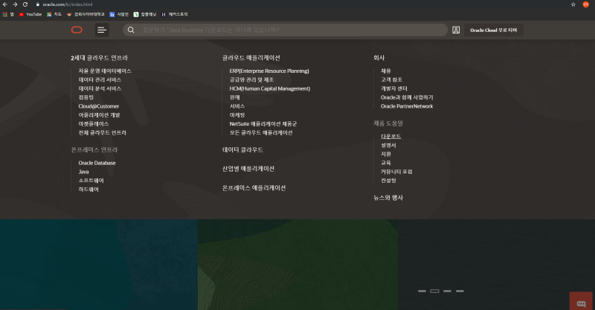This screenshot has width=595, height=310.
Task: Open the underlined 다운로드 link
Action: tap(391, 136)
